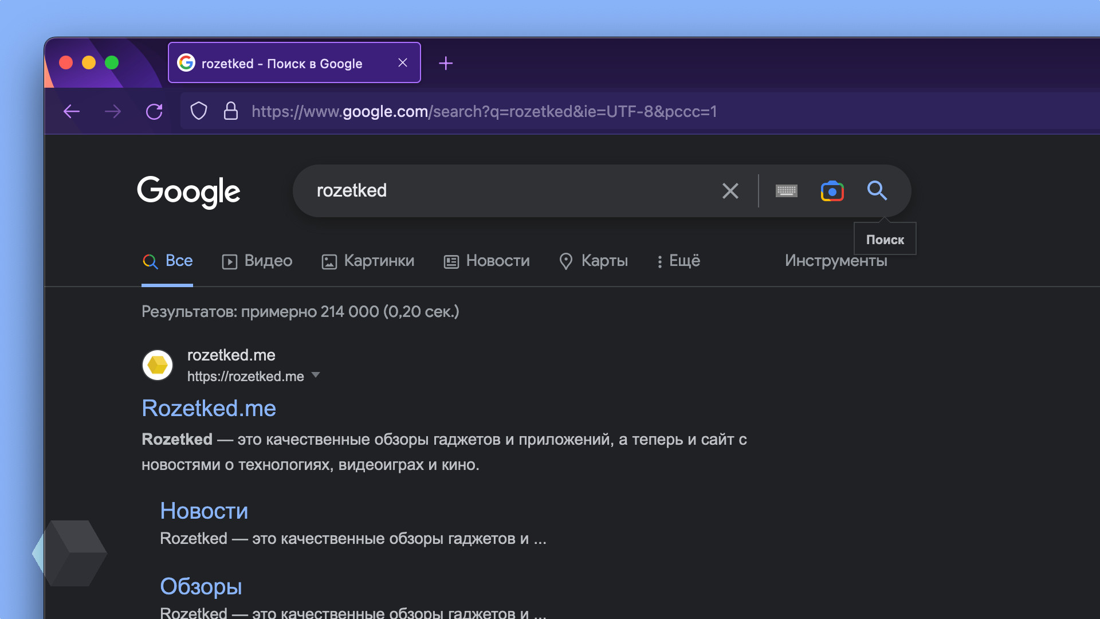Open the Обзоры sitelink

201,586
